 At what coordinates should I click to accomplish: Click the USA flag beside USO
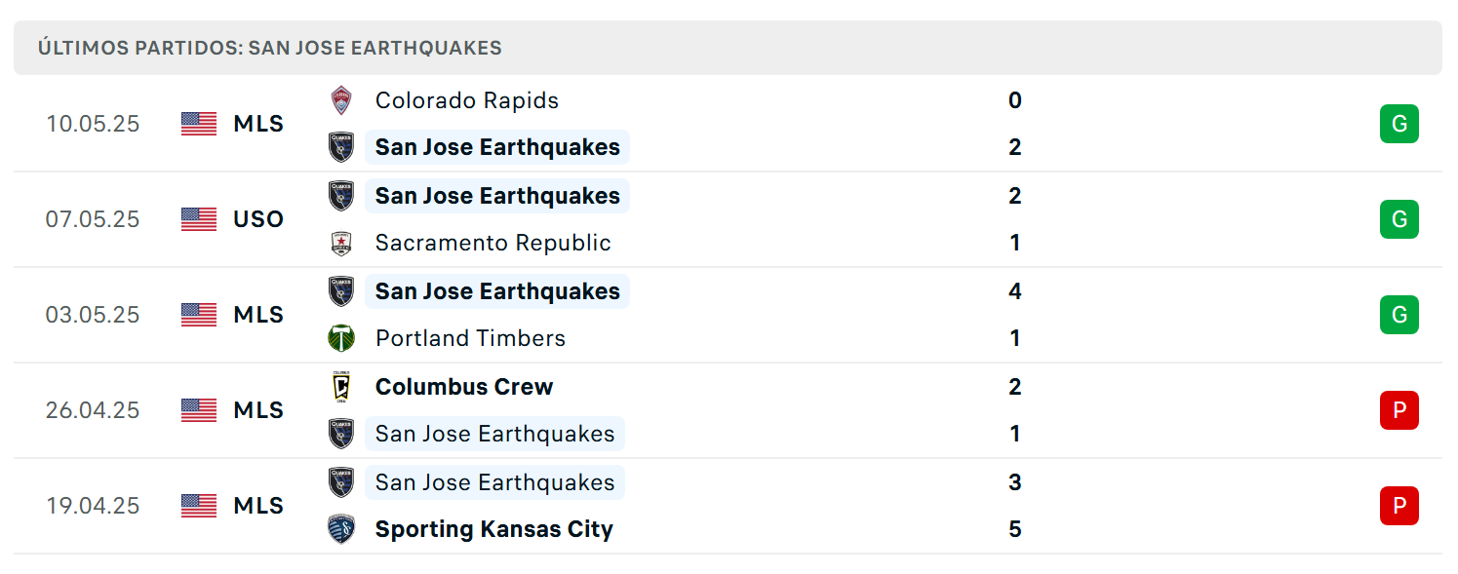199,219
